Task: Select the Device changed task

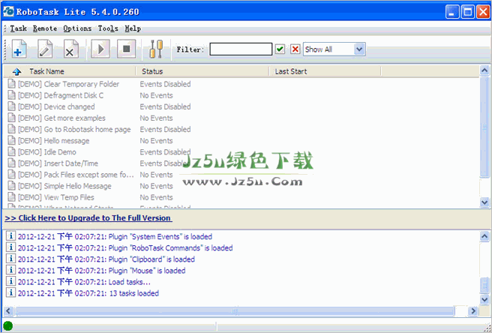Action: (x=56, y=106)
